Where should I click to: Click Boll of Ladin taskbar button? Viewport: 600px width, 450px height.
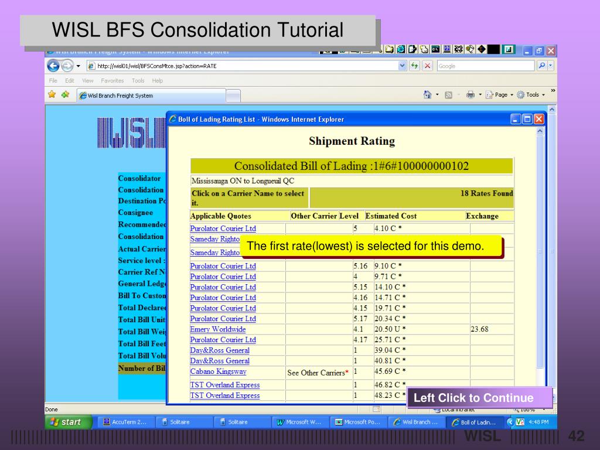(x=475, y=422)
